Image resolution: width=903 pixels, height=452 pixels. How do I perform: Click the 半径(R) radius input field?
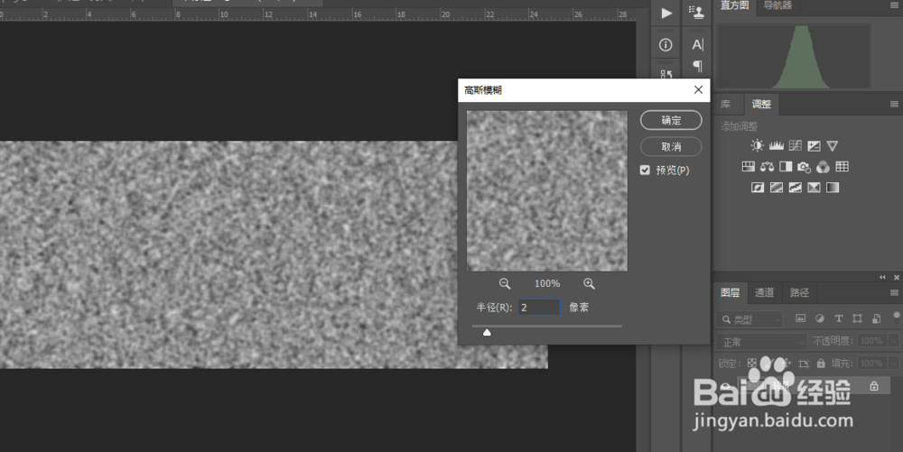tap(538, 307)
